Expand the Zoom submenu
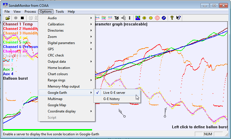Image resolution: width=231 pixels, height=139 pixels. tap(66, 36)
